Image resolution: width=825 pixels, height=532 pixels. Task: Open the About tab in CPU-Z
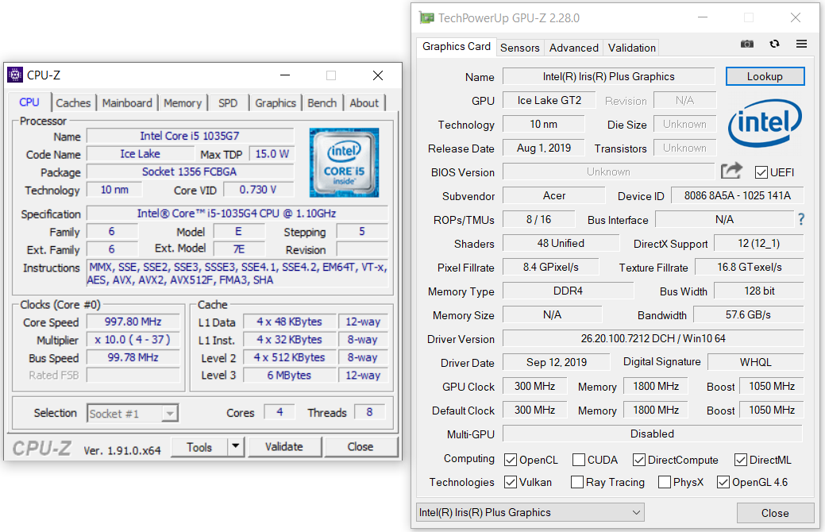[364, 103]
